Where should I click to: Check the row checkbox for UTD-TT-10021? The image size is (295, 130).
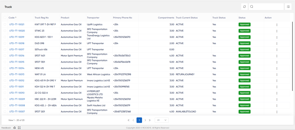point(5,25)
